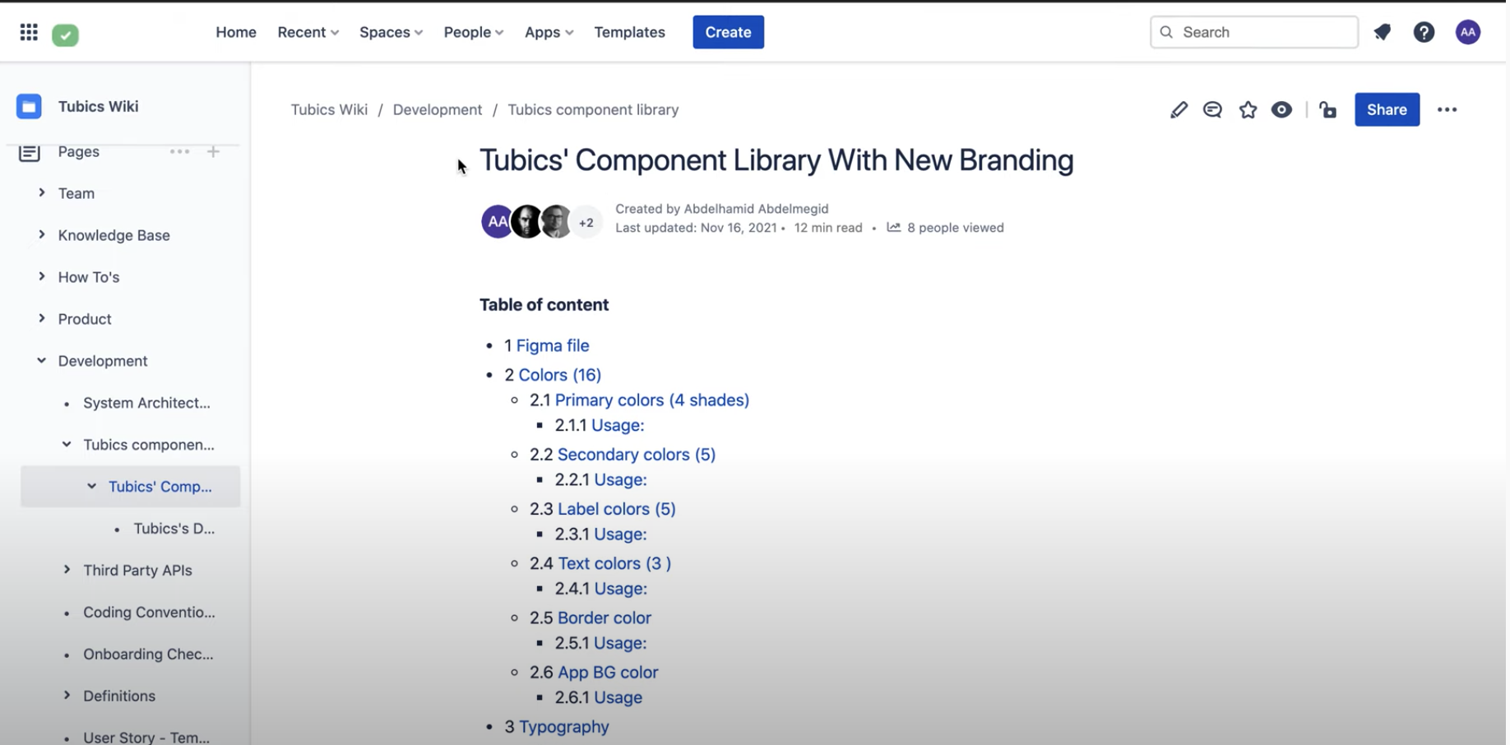Go to Templates in navigation bar

click(x=629, y=32)
